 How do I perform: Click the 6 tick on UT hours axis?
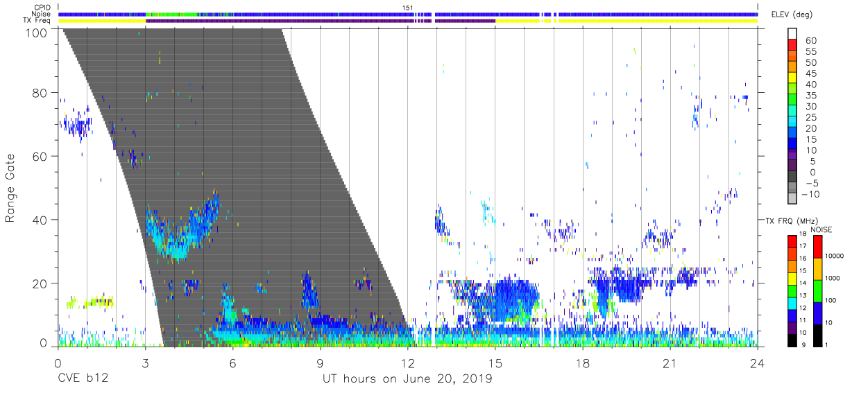click(232, 363)
